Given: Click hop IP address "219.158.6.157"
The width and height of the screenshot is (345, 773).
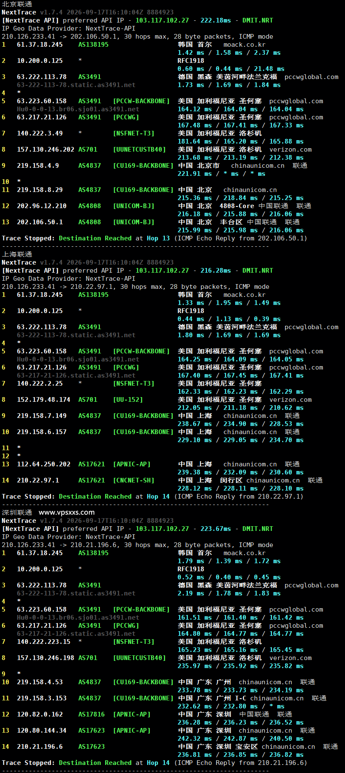Looking at the screenshot, I should click(x=42, y=432).
